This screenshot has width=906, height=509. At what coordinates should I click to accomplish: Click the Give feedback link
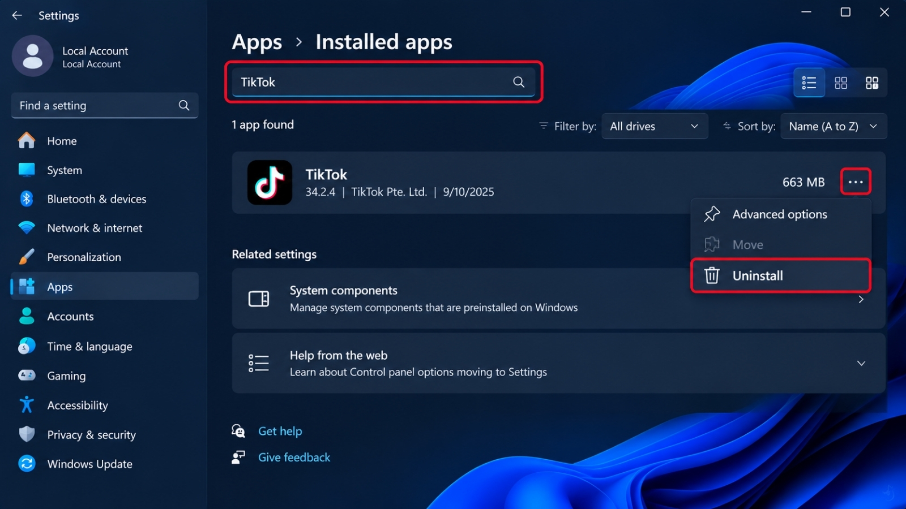[x=294, y=457]
